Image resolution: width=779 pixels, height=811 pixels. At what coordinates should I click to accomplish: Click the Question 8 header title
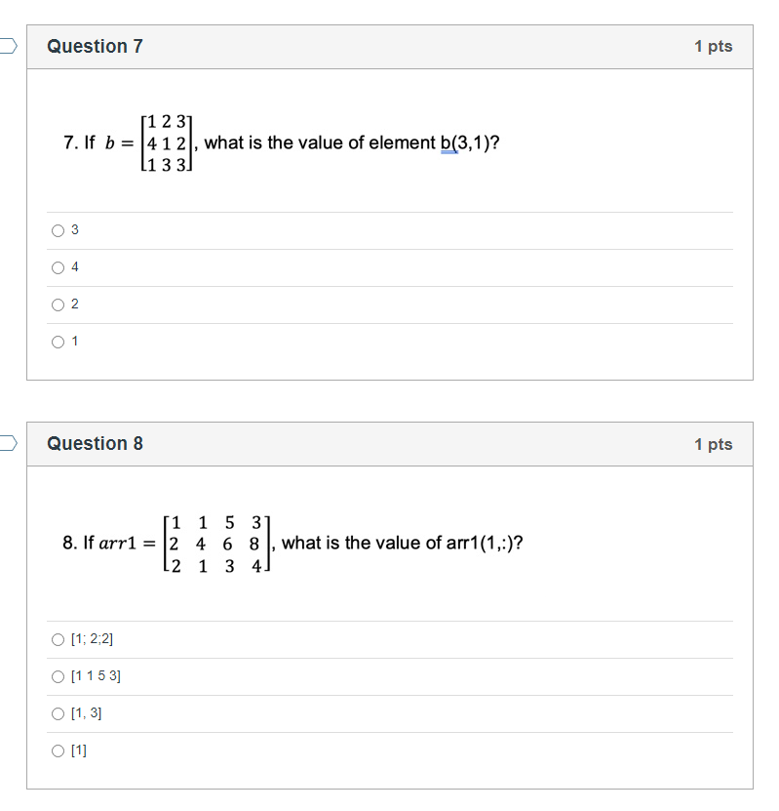(95, 443)
